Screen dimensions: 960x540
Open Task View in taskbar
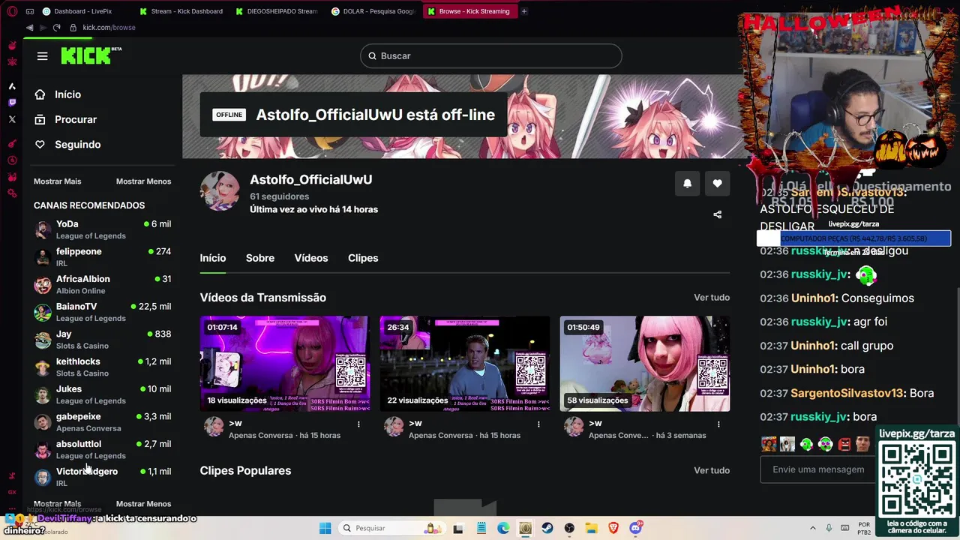click(x=458, y=528)
